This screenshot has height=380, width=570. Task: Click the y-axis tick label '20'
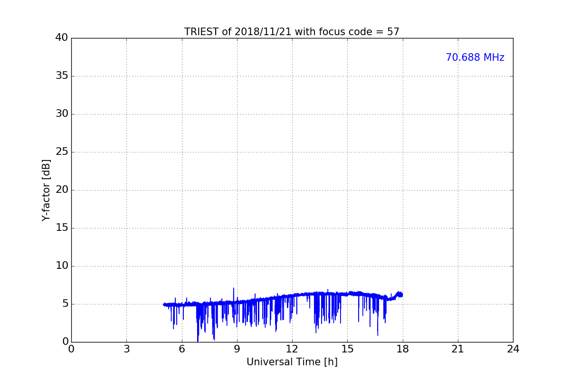62,190
